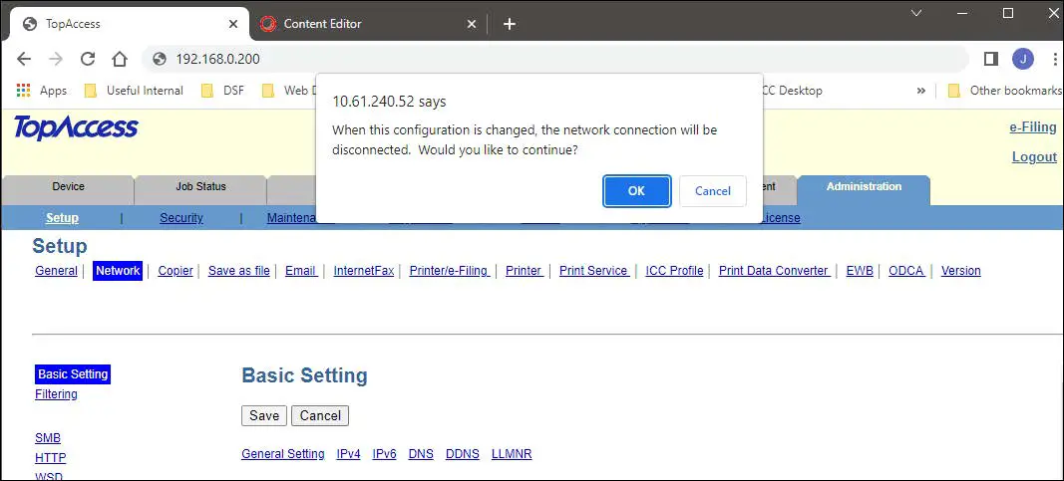
Task: Open the Administration tab
Action: 864,187
